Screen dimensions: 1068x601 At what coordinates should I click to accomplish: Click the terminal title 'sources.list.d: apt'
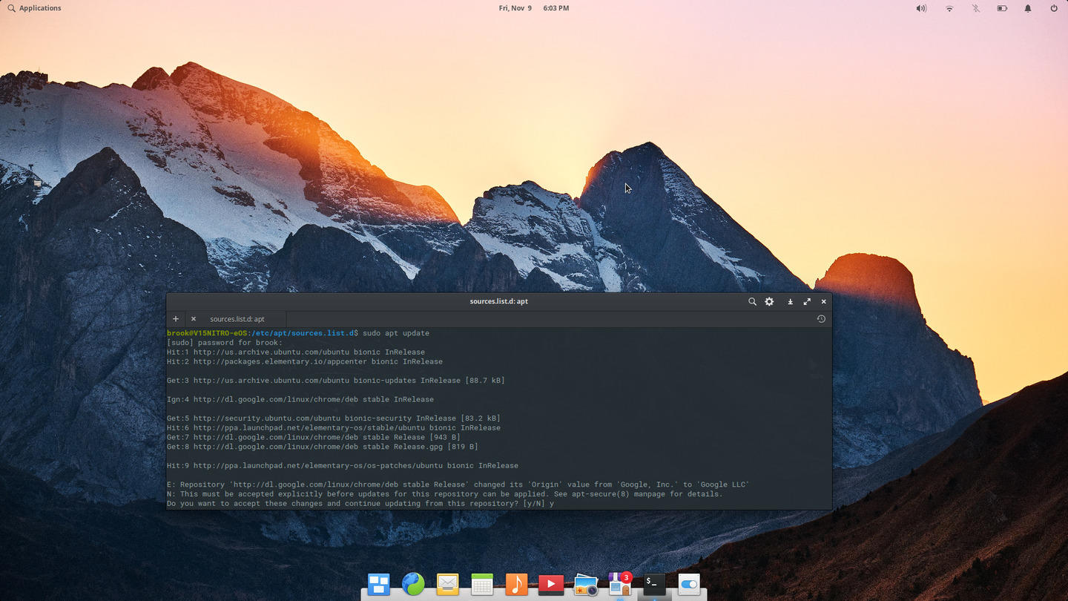(499, 301)
